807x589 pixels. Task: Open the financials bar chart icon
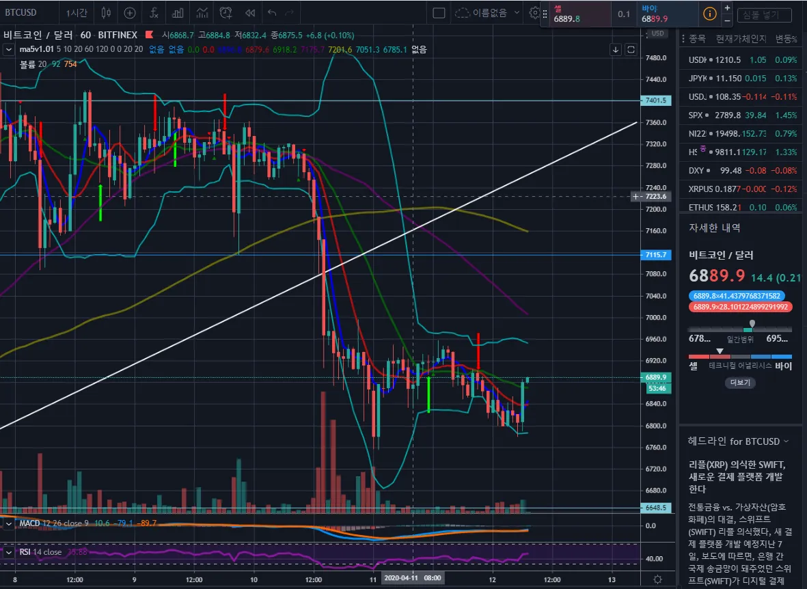pyautogui.click(x=178, y=13)
